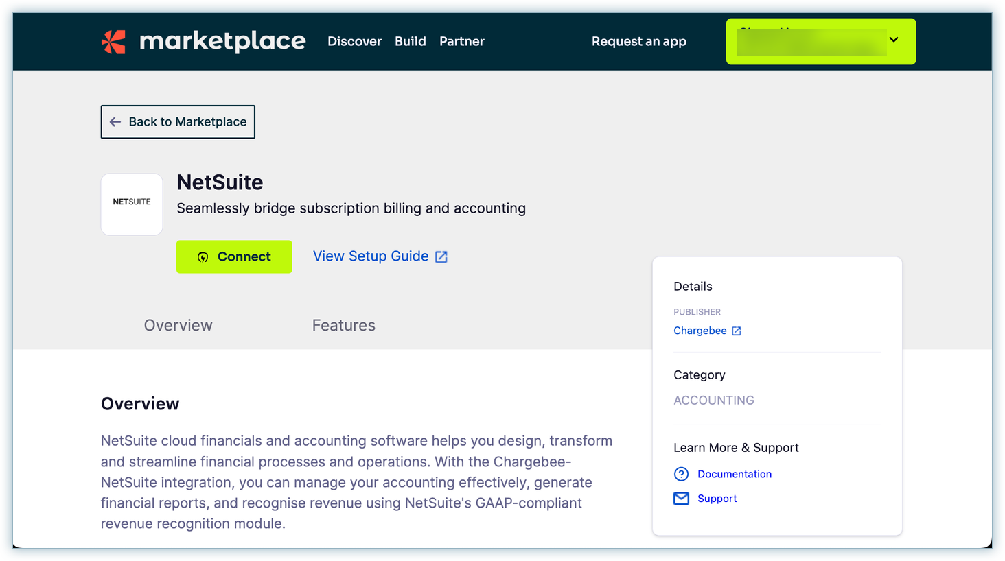The height and width of the screenshot is (561, 1005).
Task: Open the Discover menu in top navigation
Action: (x=354, y=42)
